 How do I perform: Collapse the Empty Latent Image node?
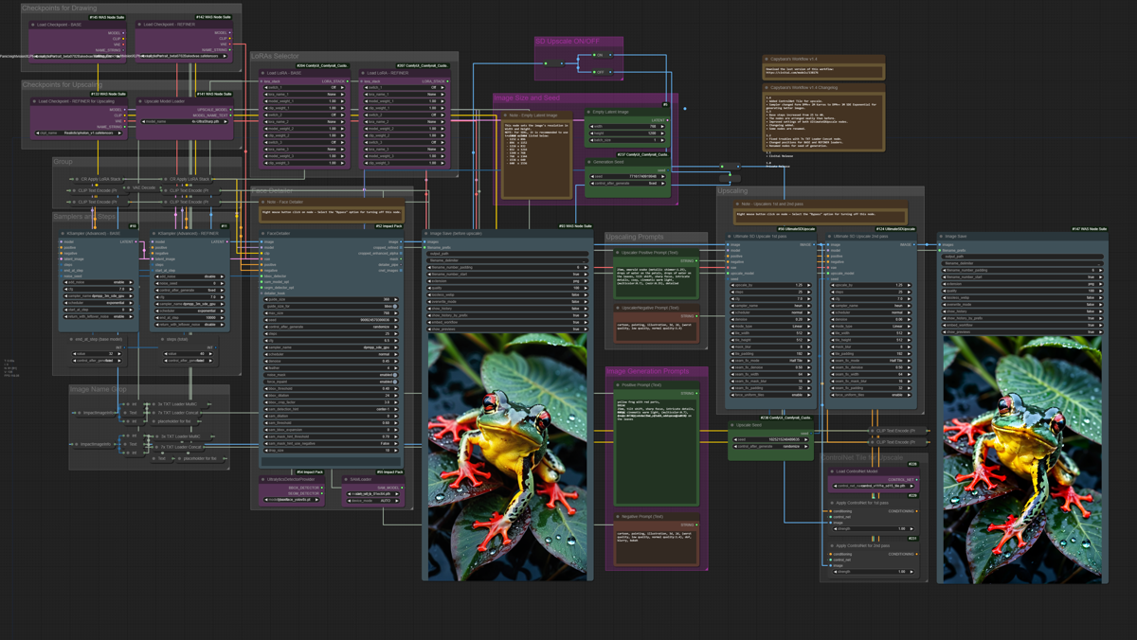[588, 112]
